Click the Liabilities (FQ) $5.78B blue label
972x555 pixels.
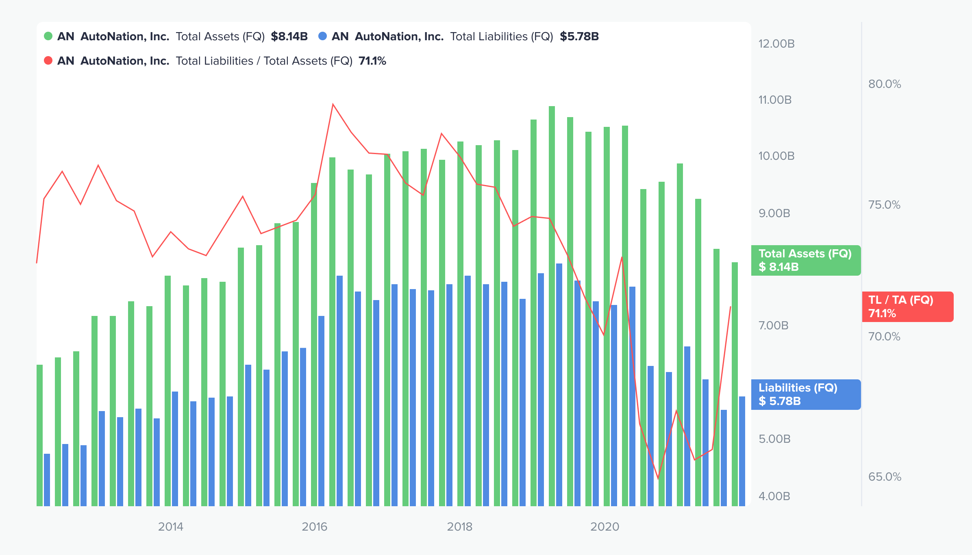[806, 394]
